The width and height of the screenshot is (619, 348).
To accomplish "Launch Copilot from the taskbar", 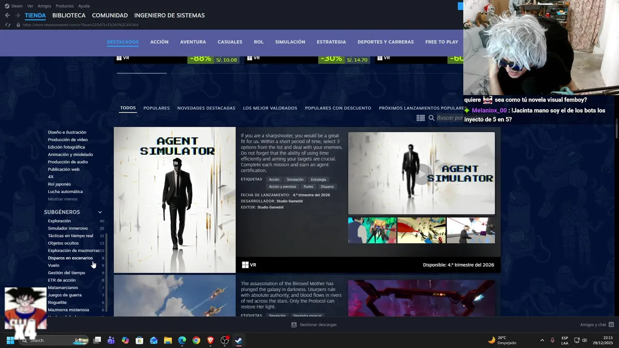I will coord(125,340).
